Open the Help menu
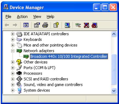The width and height of the screenshot is (119, 104). (50, 17)
